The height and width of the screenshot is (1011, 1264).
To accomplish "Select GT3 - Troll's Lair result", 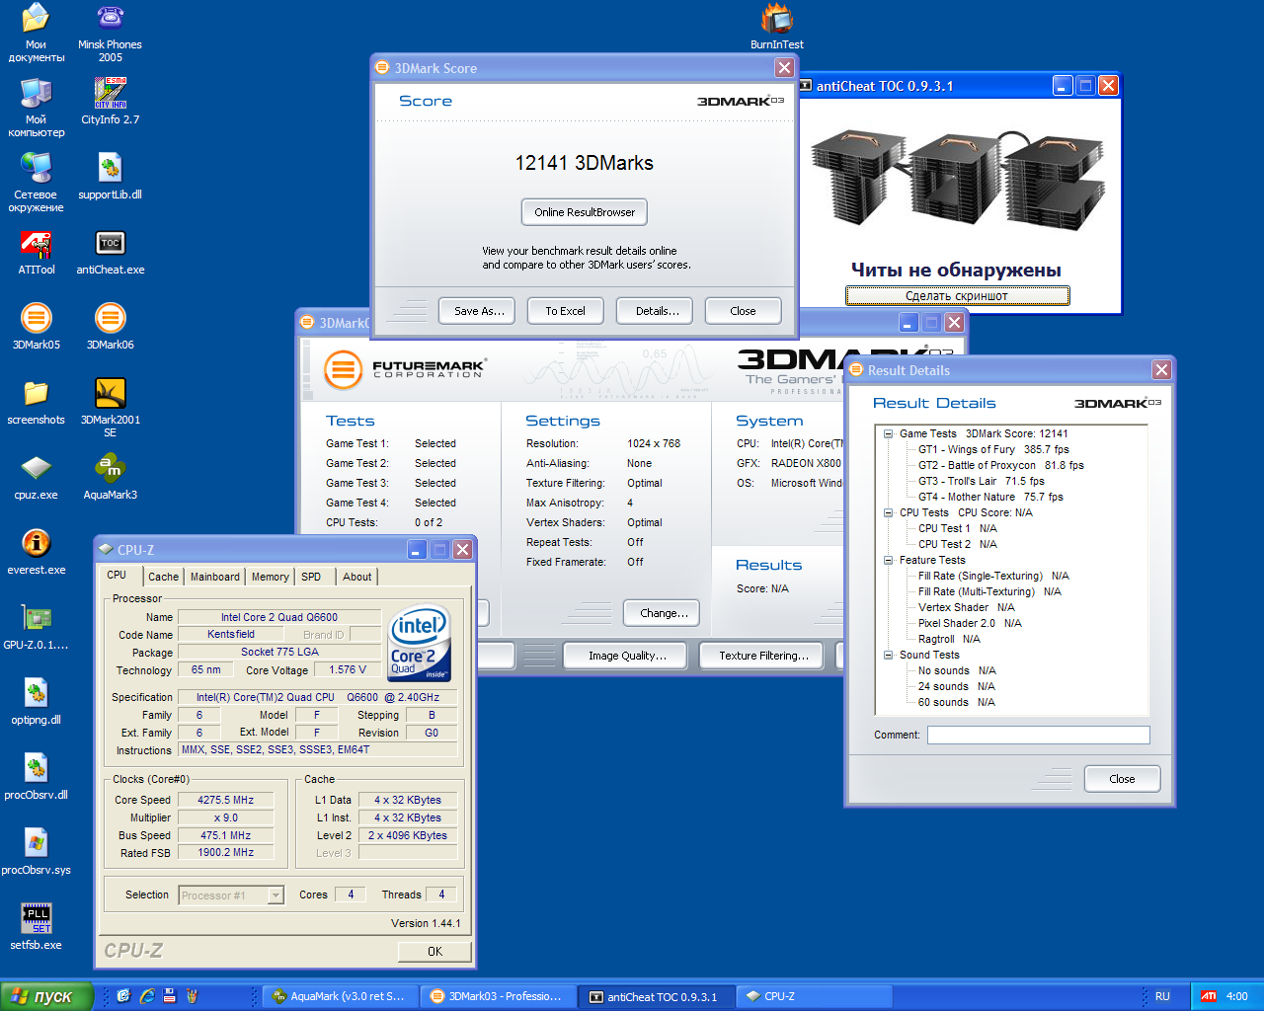I will pos(981,481).
